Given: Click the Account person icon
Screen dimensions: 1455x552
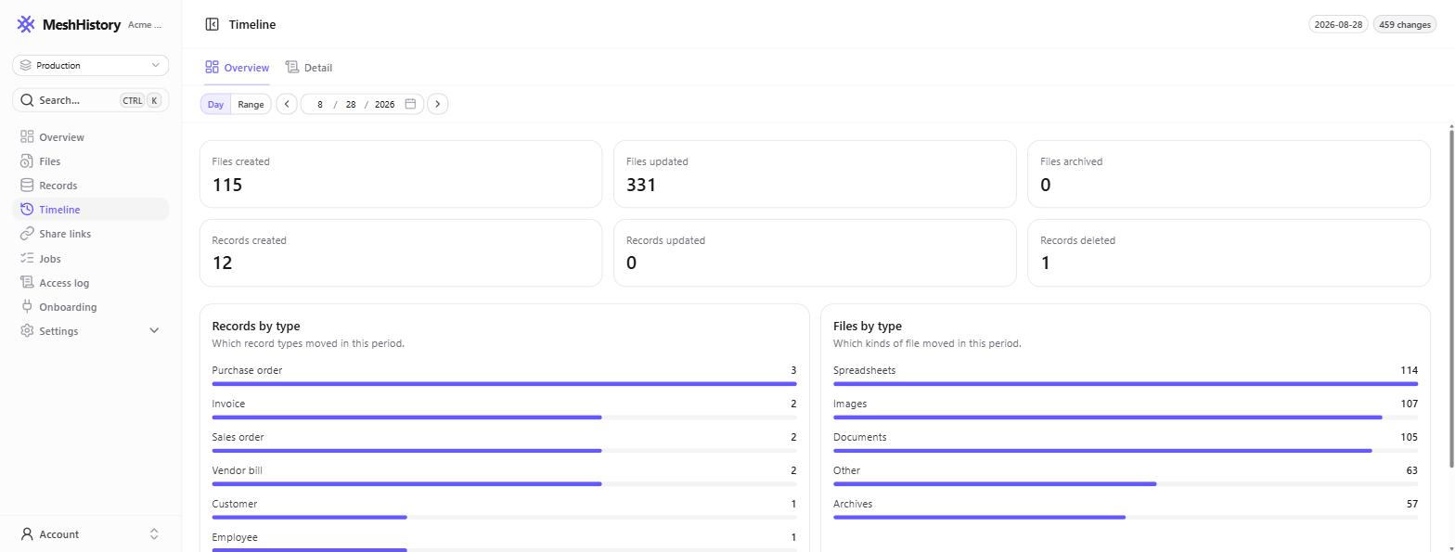Looking at the screenshot, I should (x=27, y=533).
